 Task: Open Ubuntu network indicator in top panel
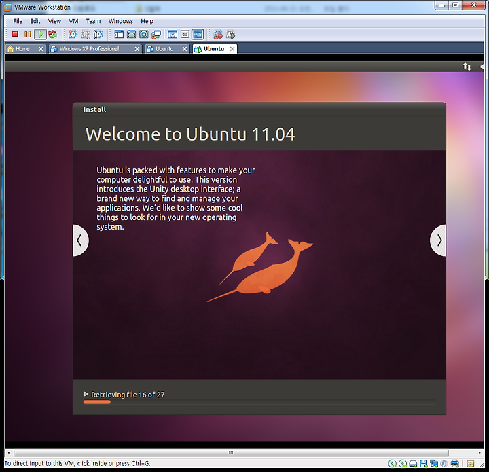click(x=467, y=67)
